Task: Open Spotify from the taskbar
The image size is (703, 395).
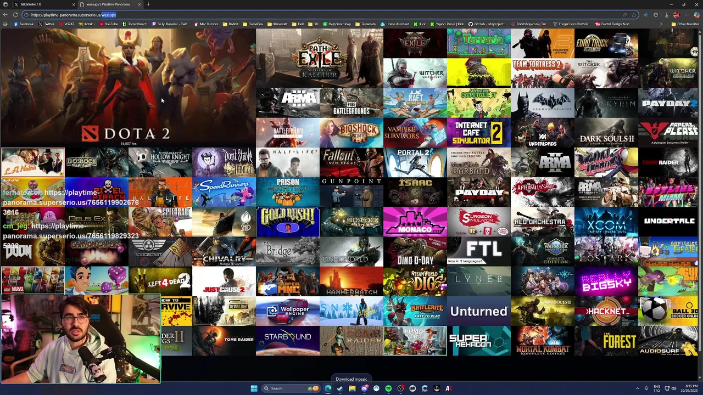Action: pos(388,388)
